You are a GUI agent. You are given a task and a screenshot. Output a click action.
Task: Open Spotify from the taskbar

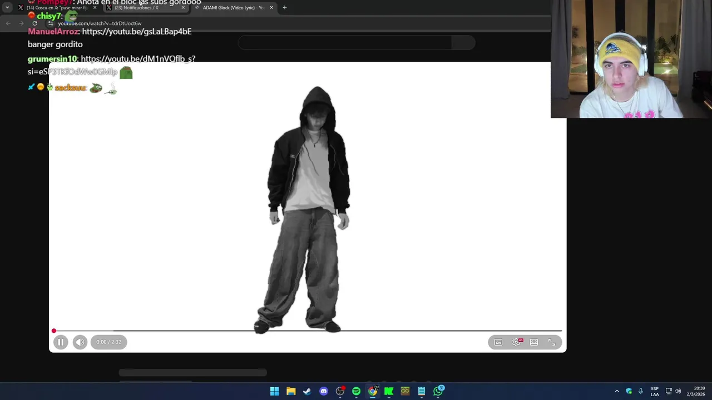[x=356, y=391]
